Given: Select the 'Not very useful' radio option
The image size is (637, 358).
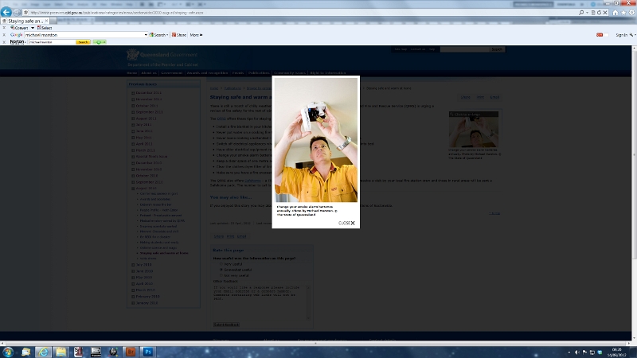Looking at the screenshot, I should 221,275.
